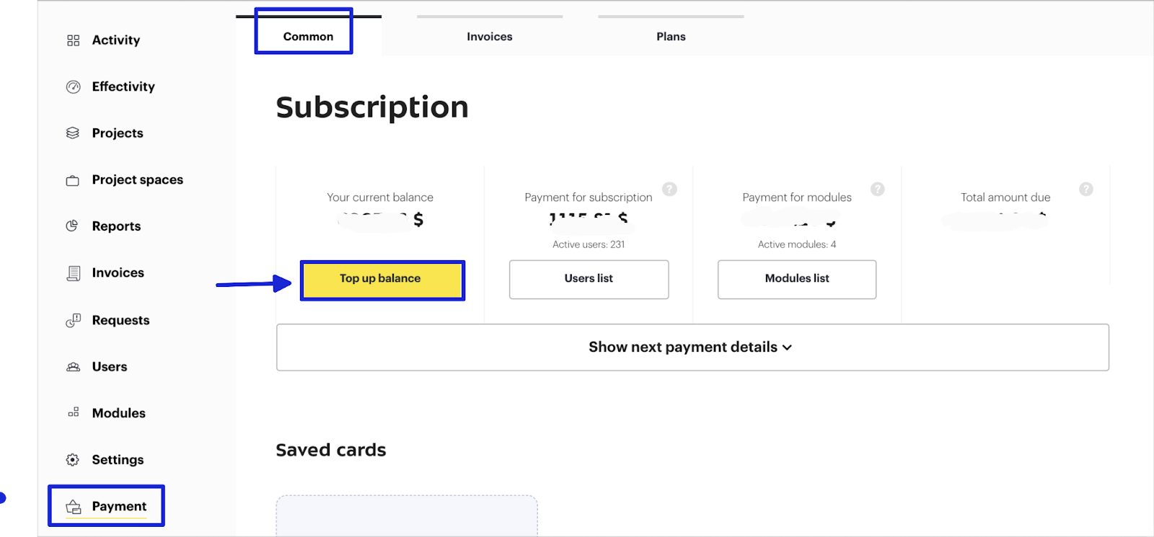This screenshot has height=537, width=1154.
Task: Click the Payment basket icon
Action: (74, 507)
